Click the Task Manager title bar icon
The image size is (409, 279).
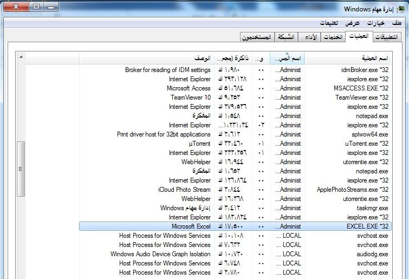(400, 9)
